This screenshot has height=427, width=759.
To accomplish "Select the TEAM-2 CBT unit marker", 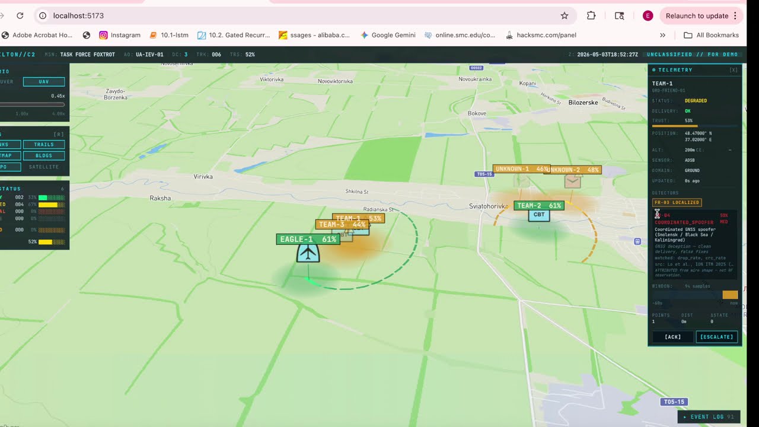I will (539, 215).
